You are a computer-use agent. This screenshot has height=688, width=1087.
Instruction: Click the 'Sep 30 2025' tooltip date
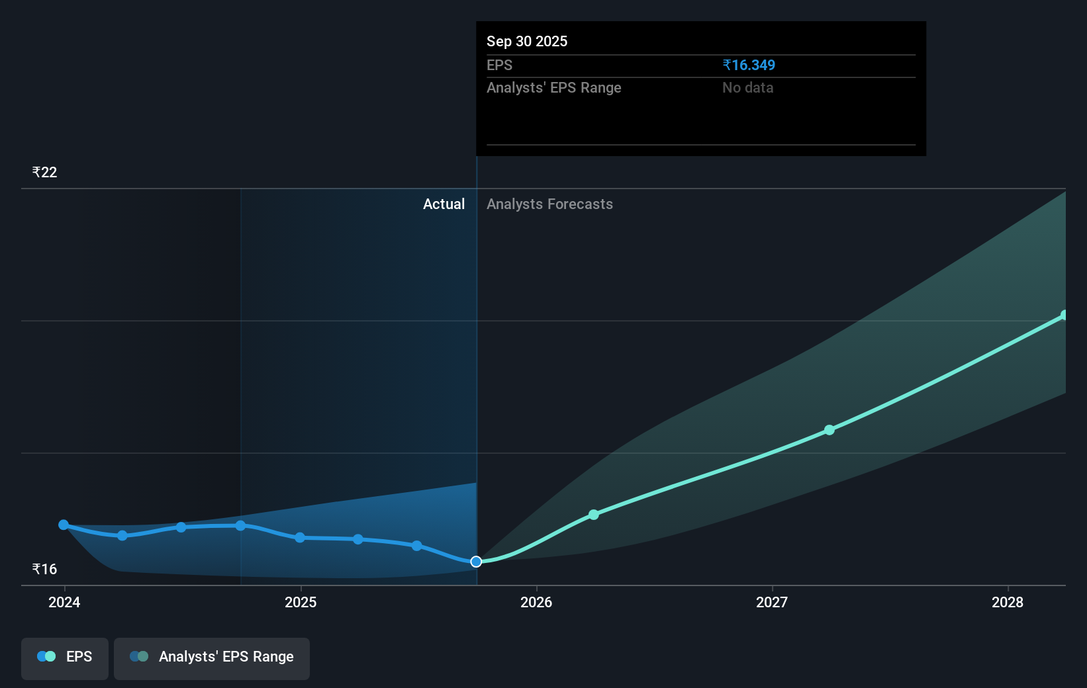[x=527, y=41]
